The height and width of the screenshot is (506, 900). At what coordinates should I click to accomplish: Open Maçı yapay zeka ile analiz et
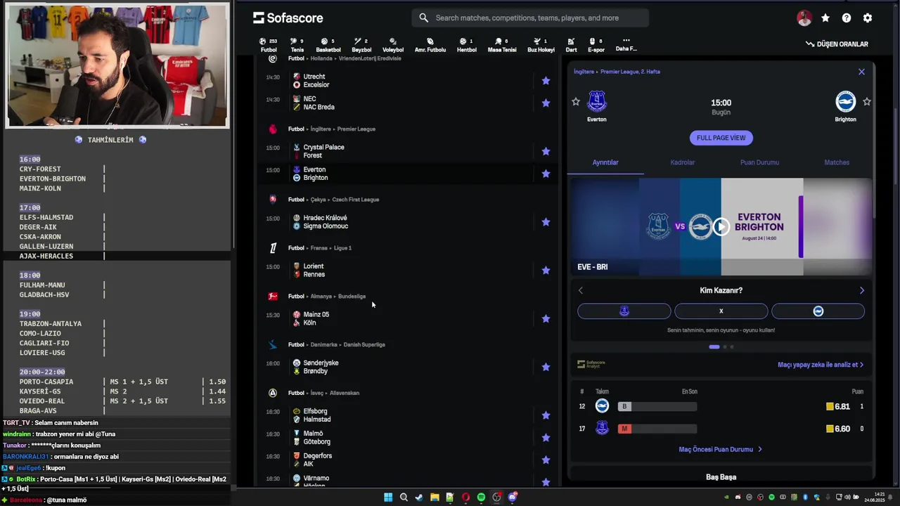point(821,365)
